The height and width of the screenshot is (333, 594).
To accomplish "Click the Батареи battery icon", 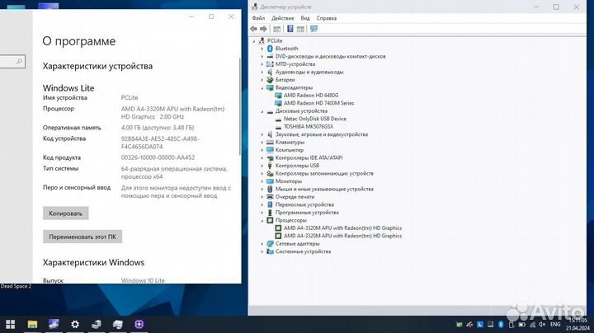I will 270,80.
